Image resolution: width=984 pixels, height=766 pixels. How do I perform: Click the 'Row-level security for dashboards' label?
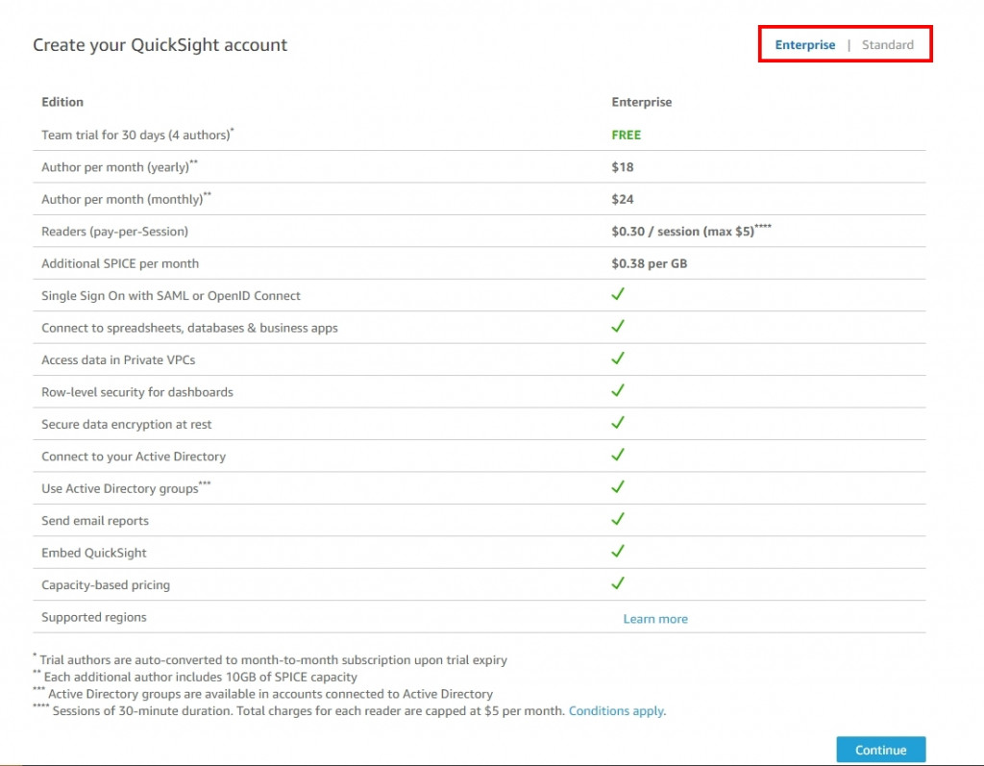(136, 392)
